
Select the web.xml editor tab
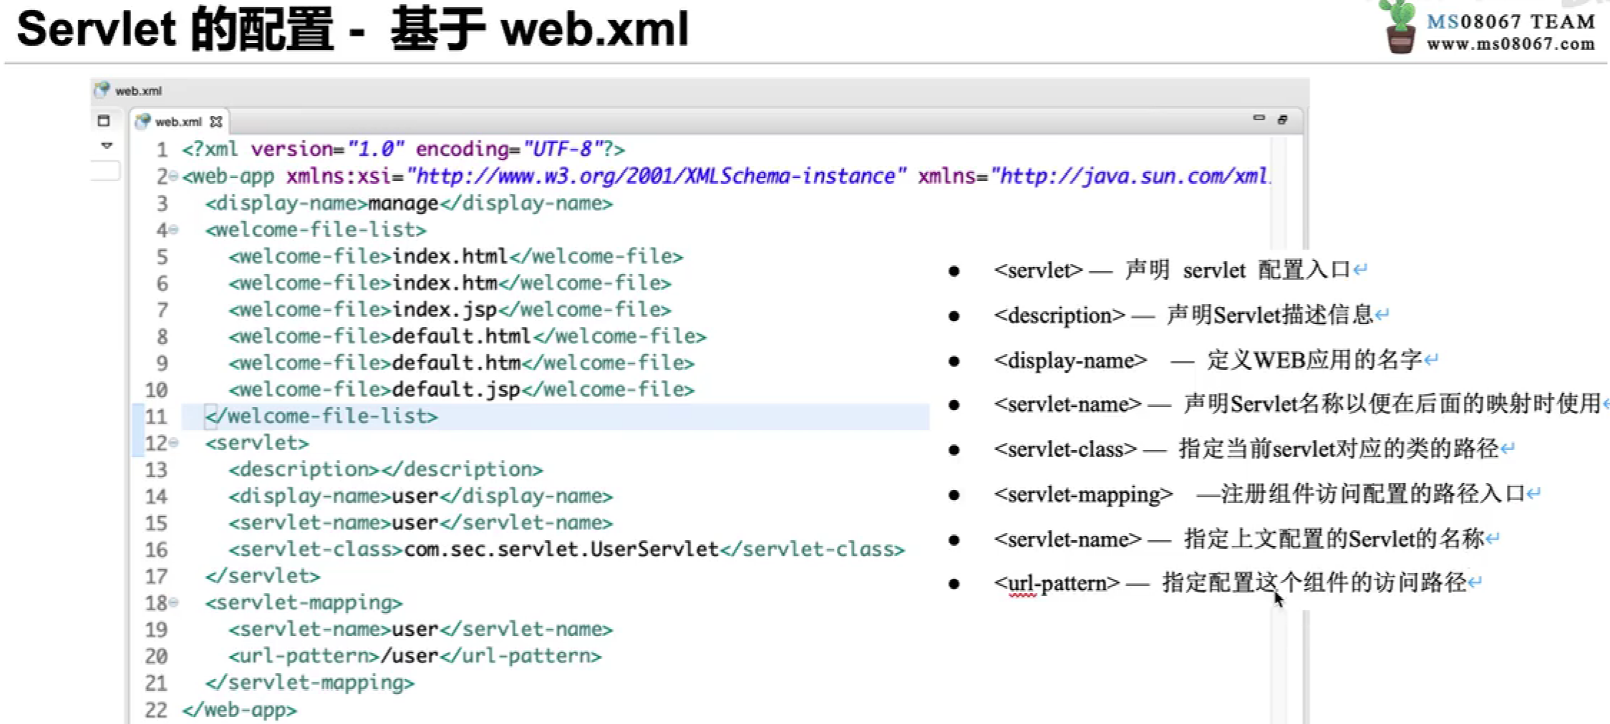click(x=179, y=122)
